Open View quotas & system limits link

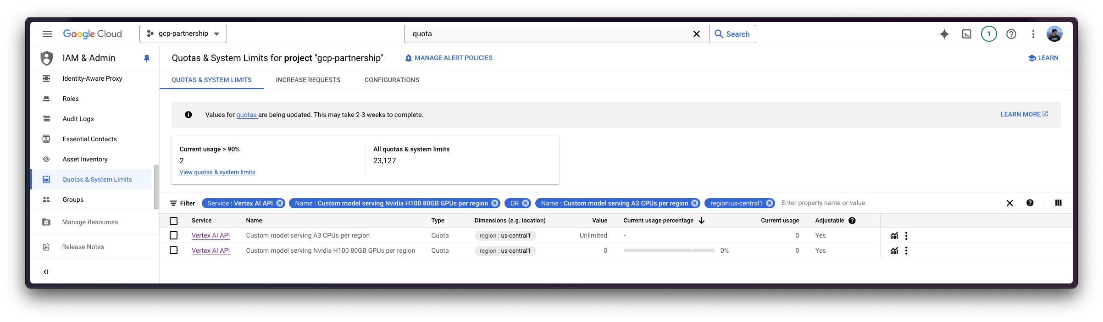(x=217, y=172)
